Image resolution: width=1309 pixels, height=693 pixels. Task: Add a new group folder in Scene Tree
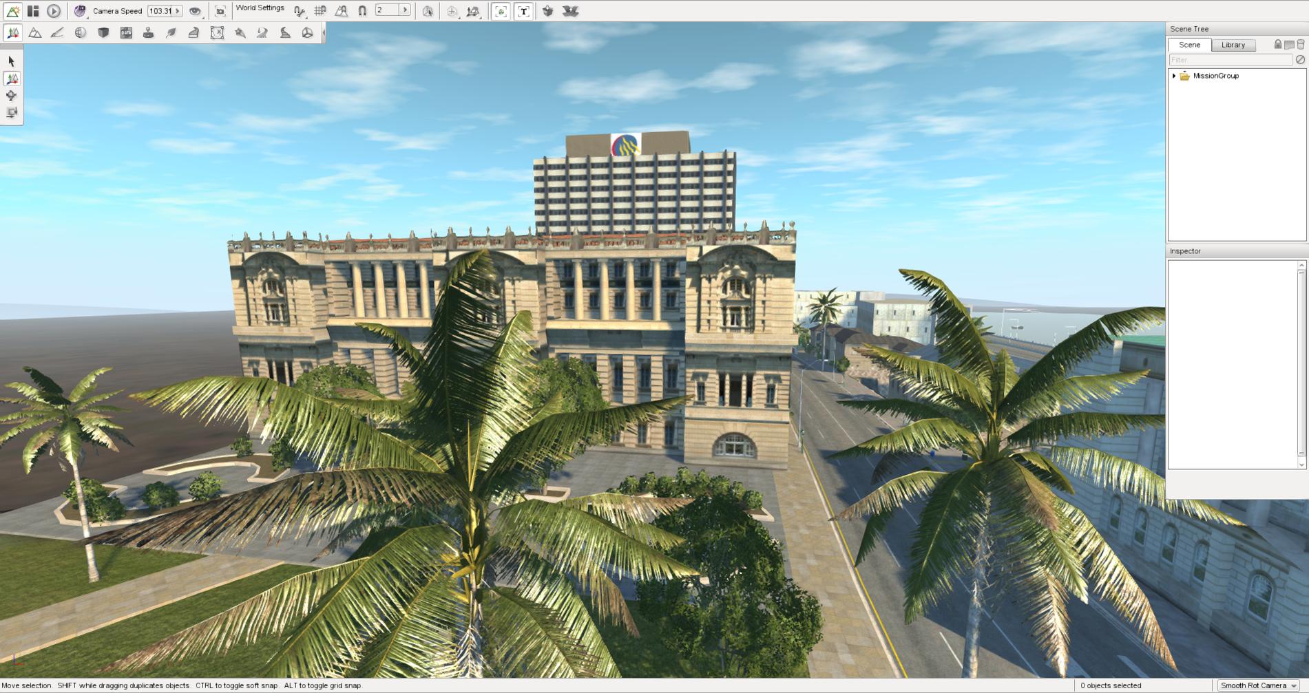click(1289, 44)
